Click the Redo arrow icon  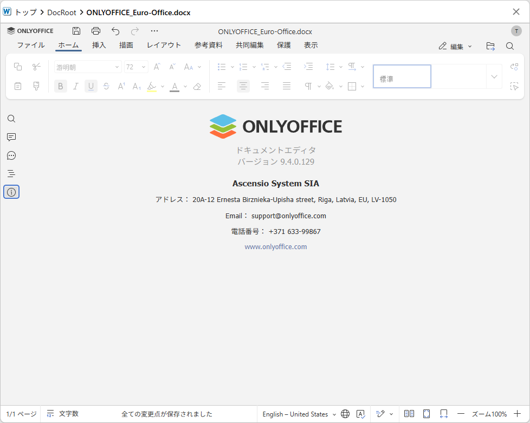(x=135, y=31)
